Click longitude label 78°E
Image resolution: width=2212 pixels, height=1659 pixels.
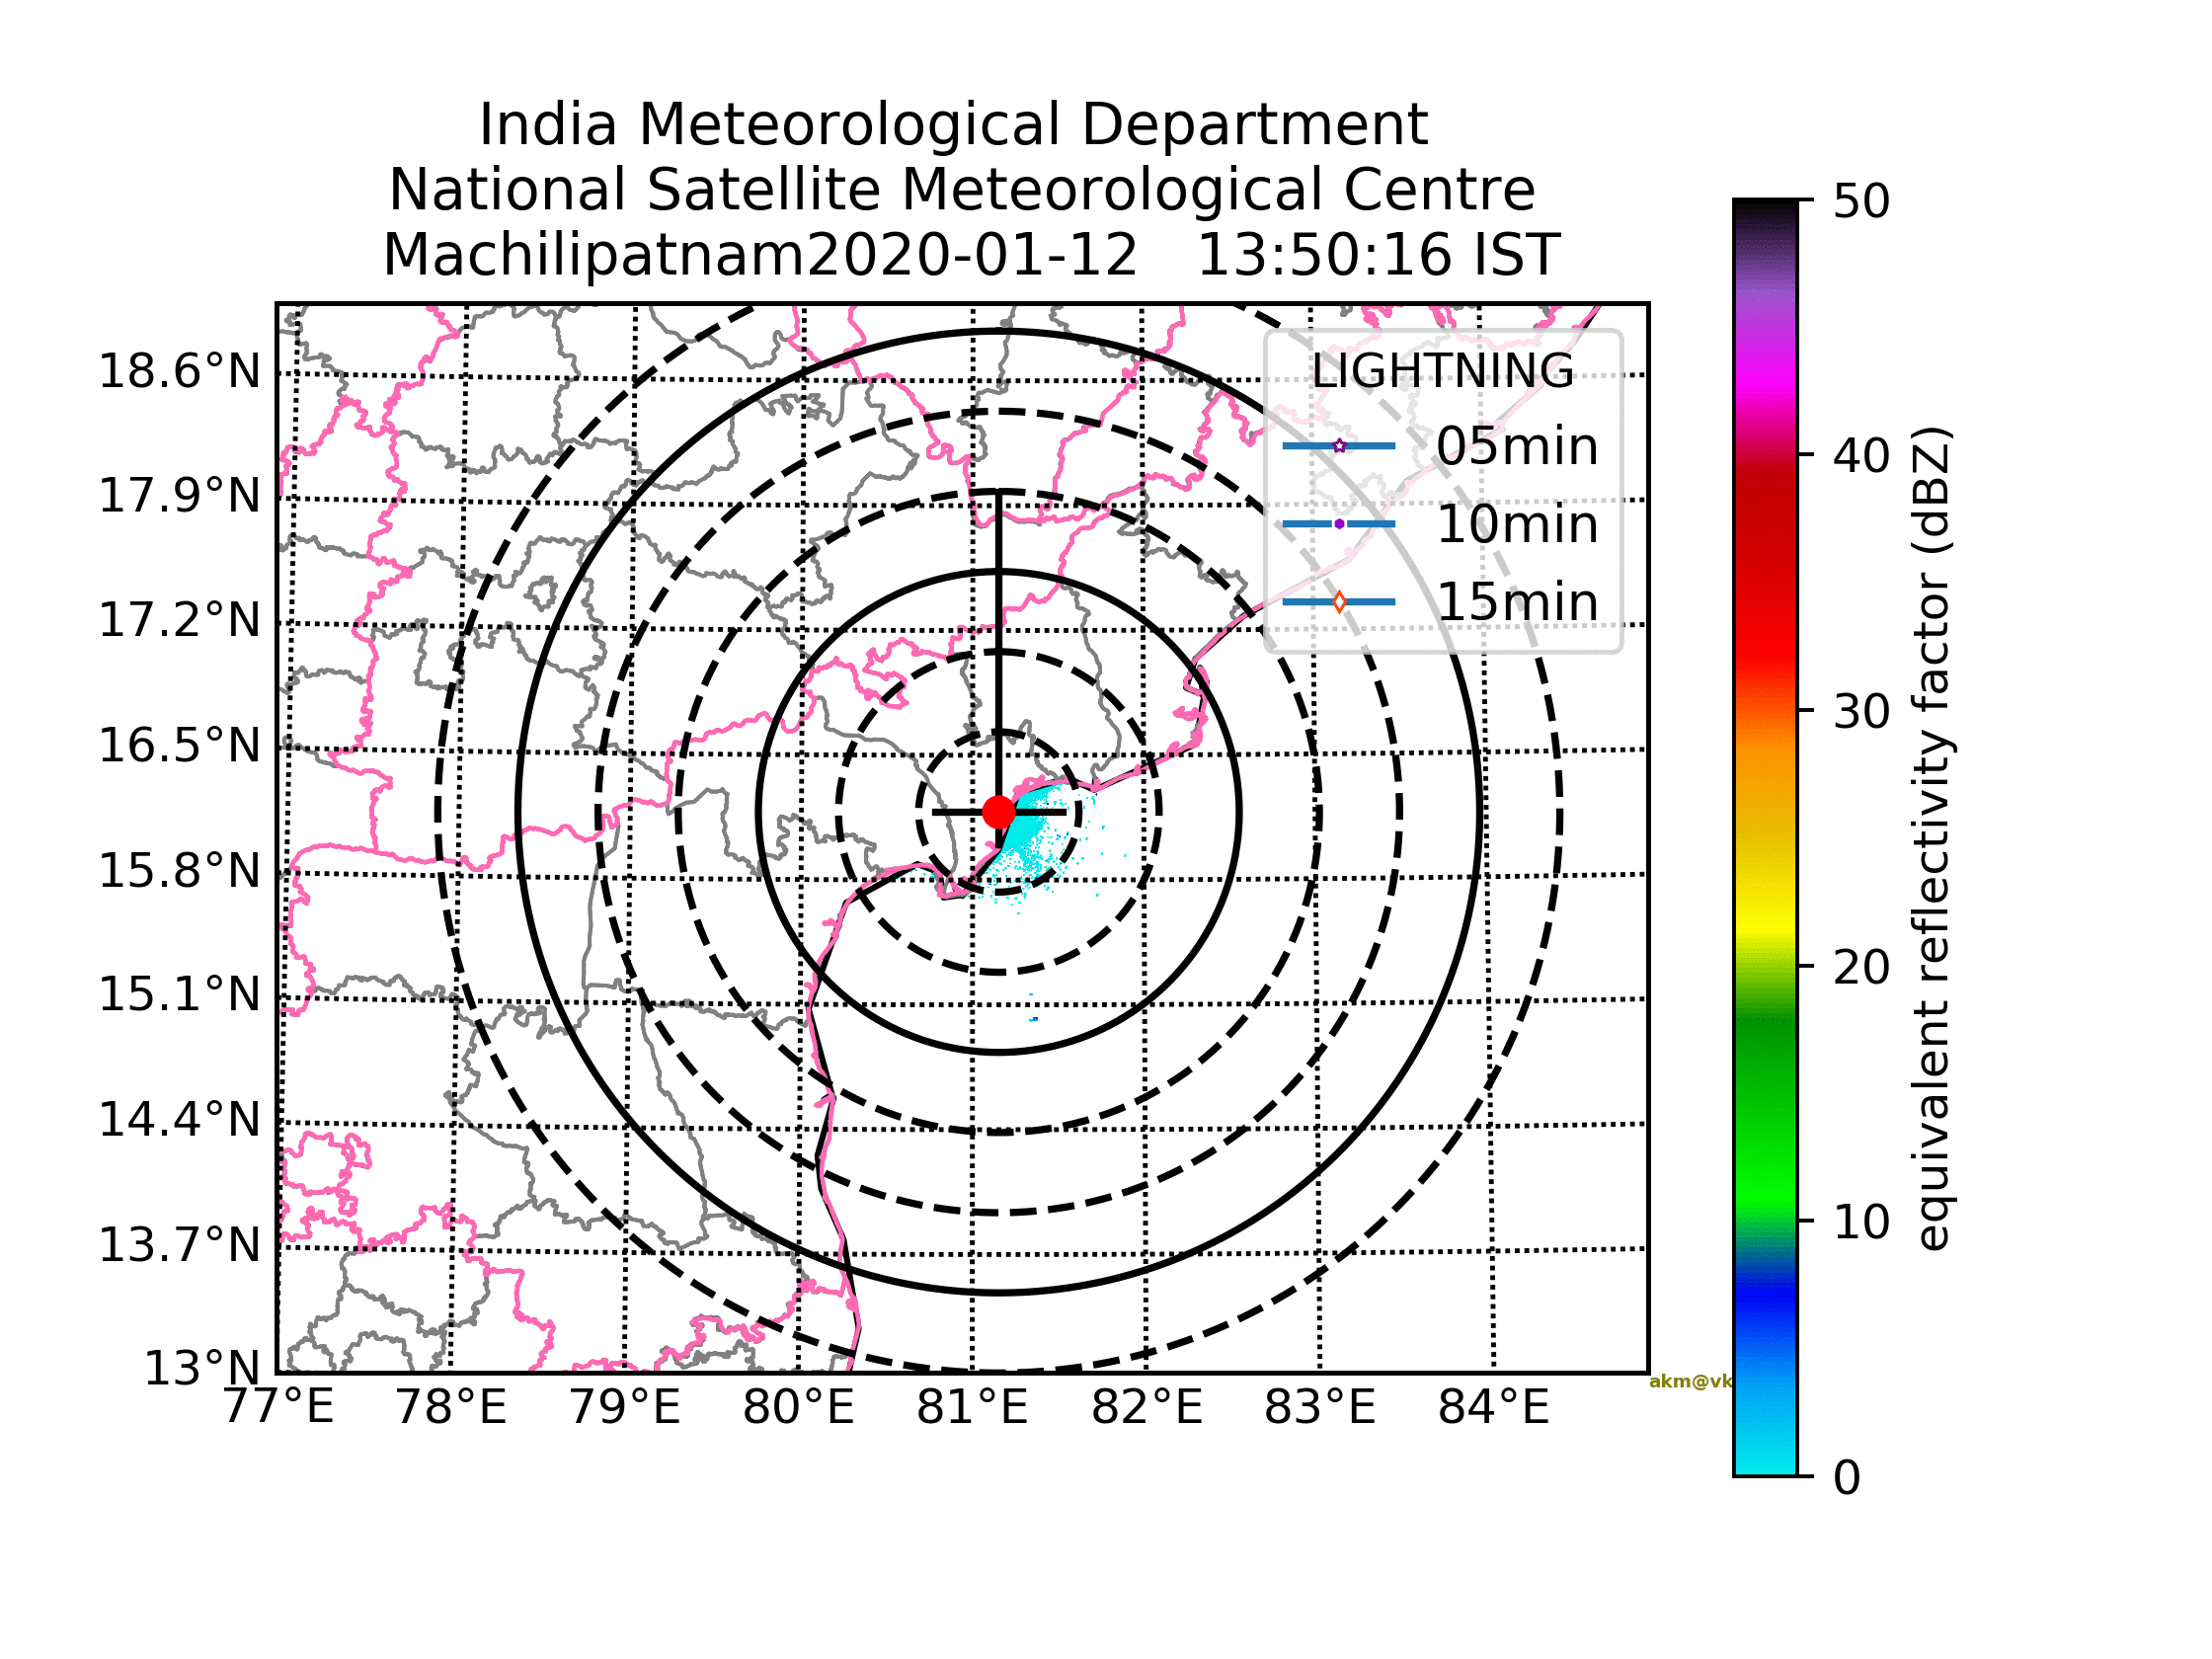(451, 1408)
